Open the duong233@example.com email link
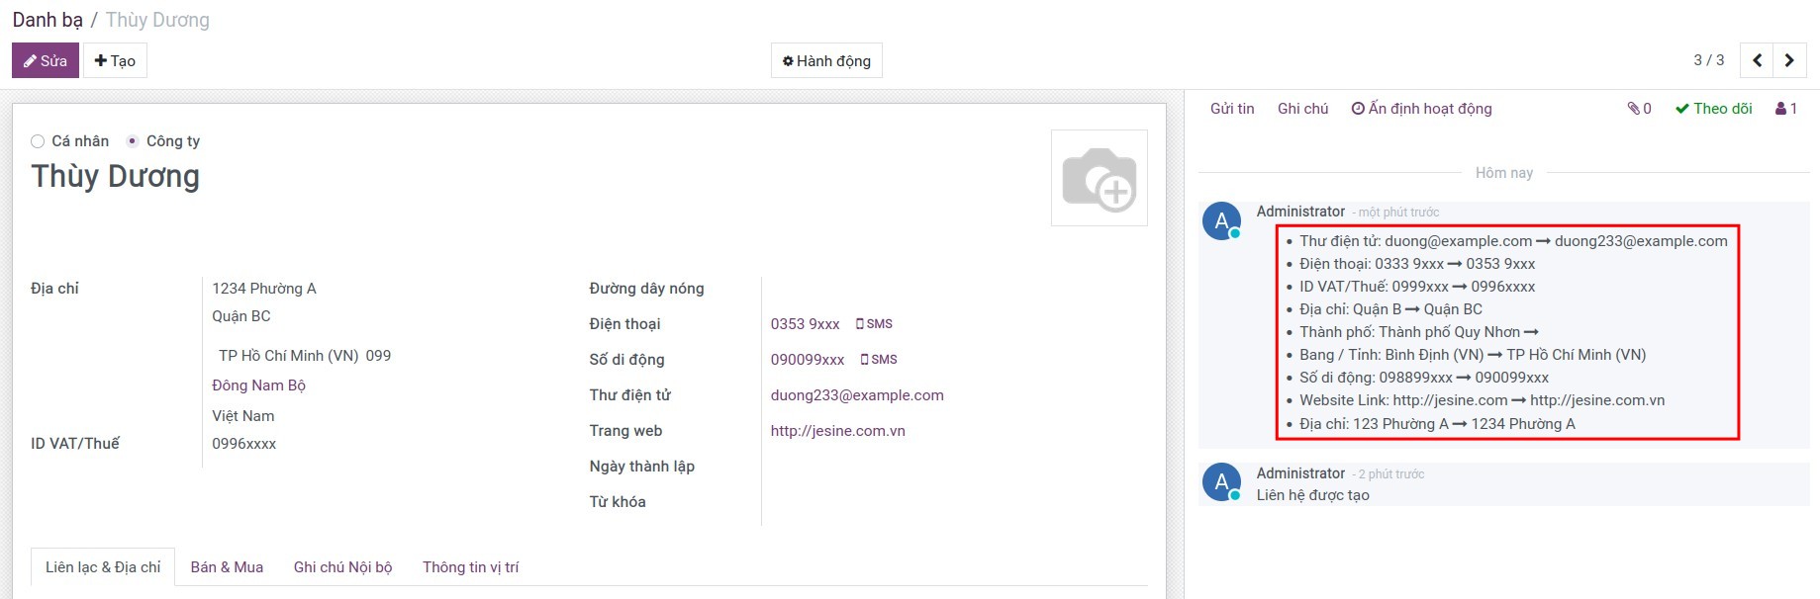Screen dimensions: 1820x599 point(857,395)
